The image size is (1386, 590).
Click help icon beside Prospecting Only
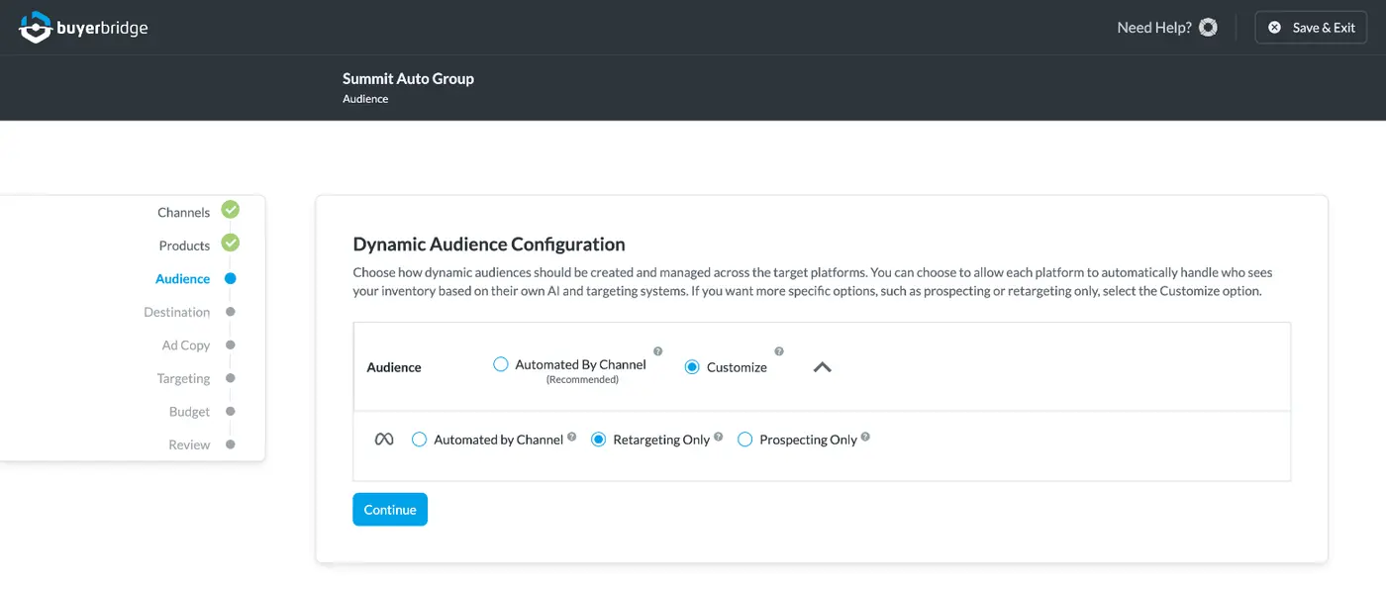[865, 437]
